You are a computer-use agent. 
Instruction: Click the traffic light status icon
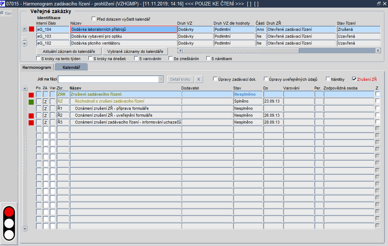[x=9, y=223]
